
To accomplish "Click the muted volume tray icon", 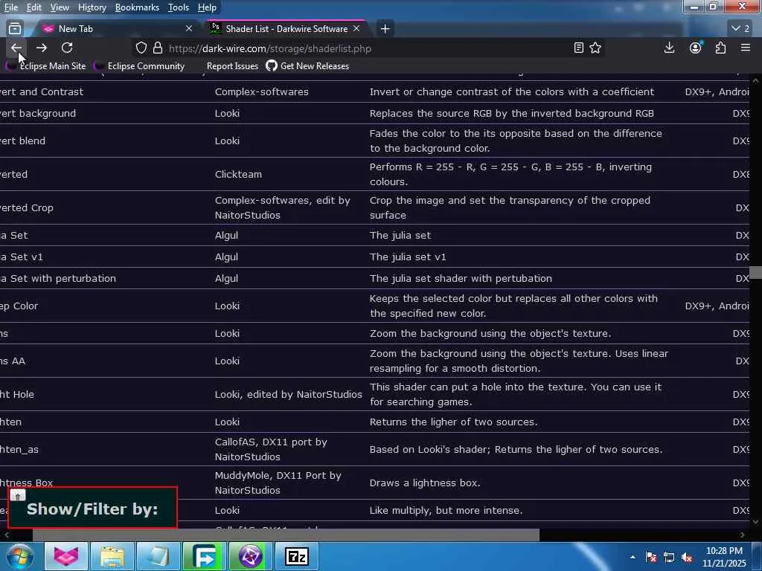I will (x=687, y=558).
